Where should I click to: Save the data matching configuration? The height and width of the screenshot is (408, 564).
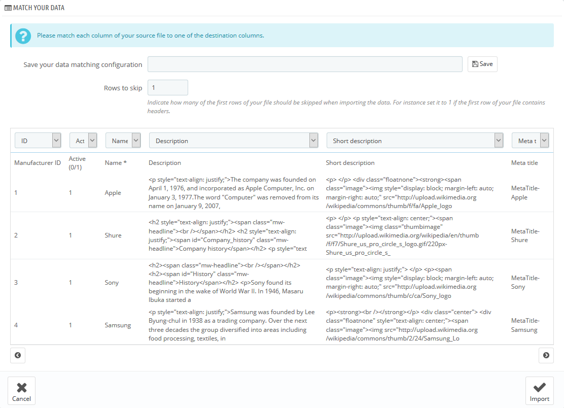pyautogui.click(x=482, y=64)
